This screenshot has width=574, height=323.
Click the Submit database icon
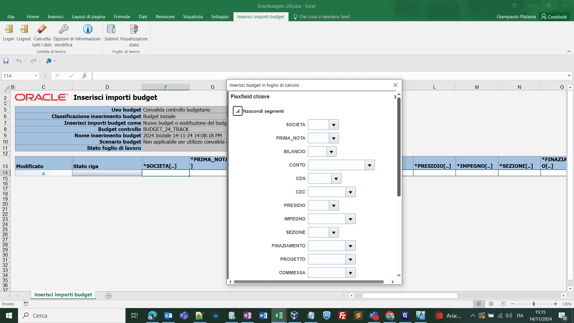point(112,29)
